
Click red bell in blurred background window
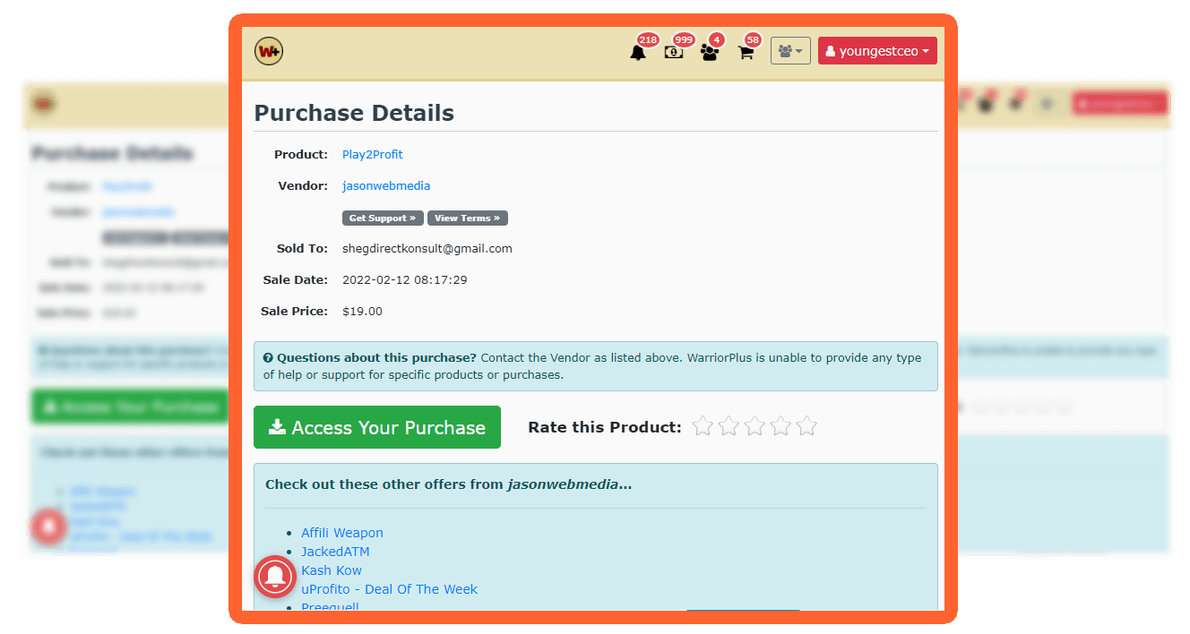point(48,527)
